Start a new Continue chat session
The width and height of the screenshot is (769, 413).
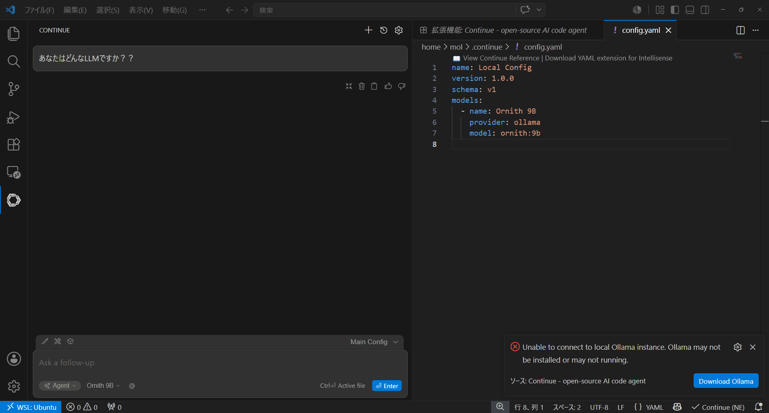[368, 30]
